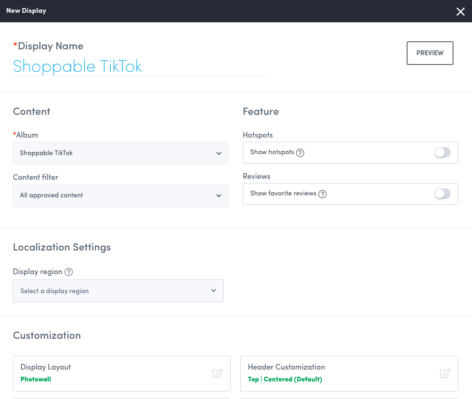Click the chevron arrow in Content filter field
This screenshot has height=399, width=472.
[x=218, y=195]
